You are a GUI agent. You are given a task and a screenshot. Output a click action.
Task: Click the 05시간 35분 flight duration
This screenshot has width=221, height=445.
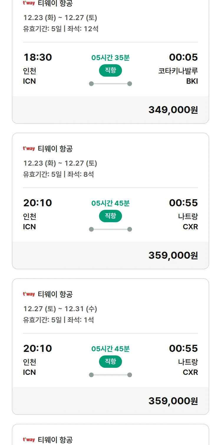pyautogui.click(x=110, y=58)
